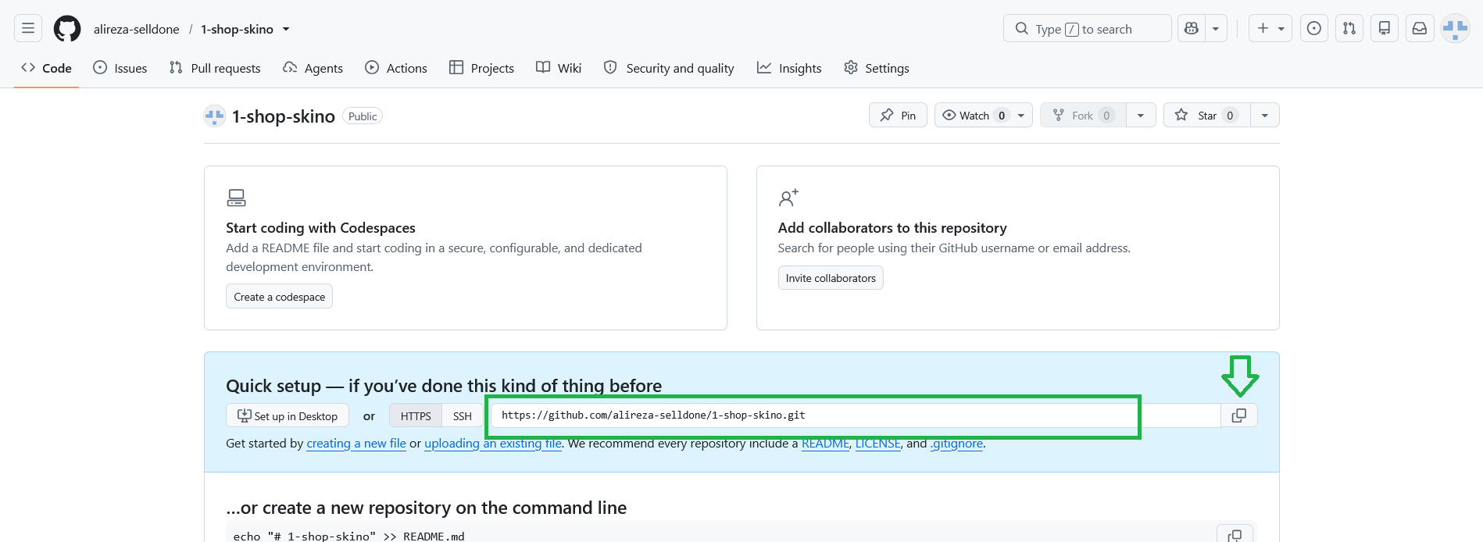Switch to the Code tab

point(47,68)
